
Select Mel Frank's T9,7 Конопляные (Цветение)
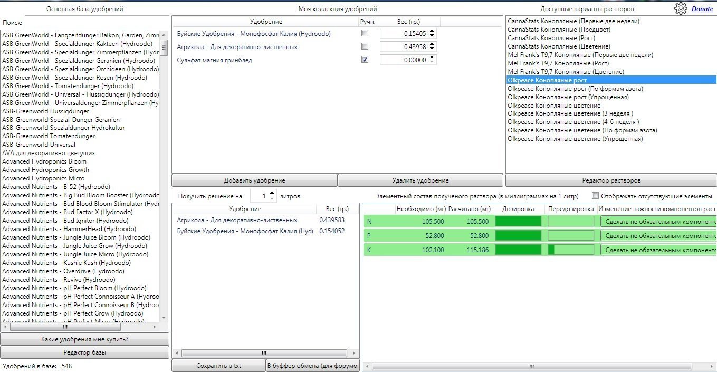tap(566, 72)
